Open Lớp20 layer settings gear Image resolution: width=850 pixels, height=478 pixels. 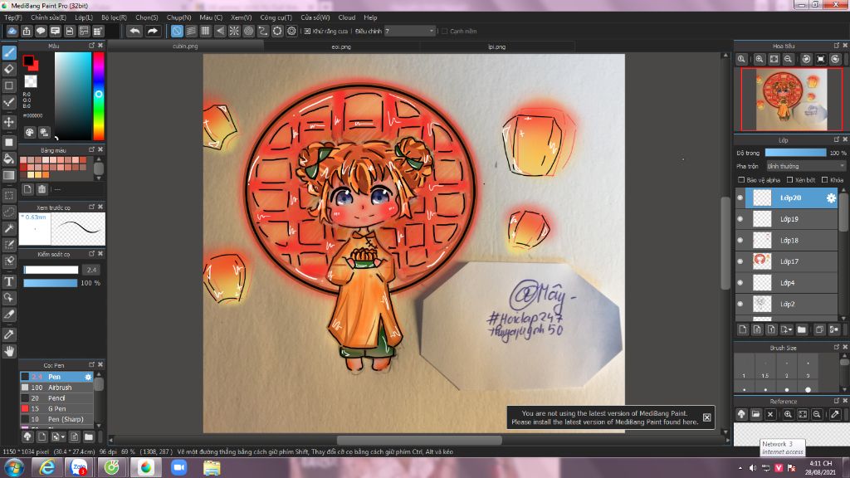(x=831, y=198)
